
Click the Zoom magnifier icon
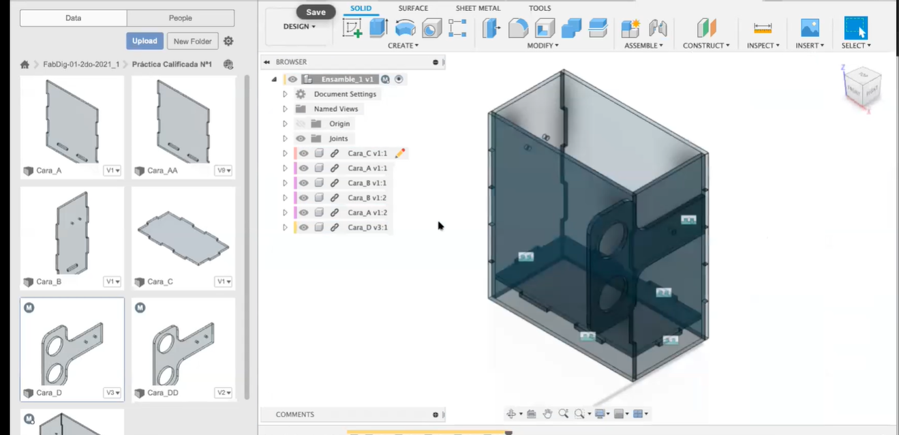(x=564, y=414)
